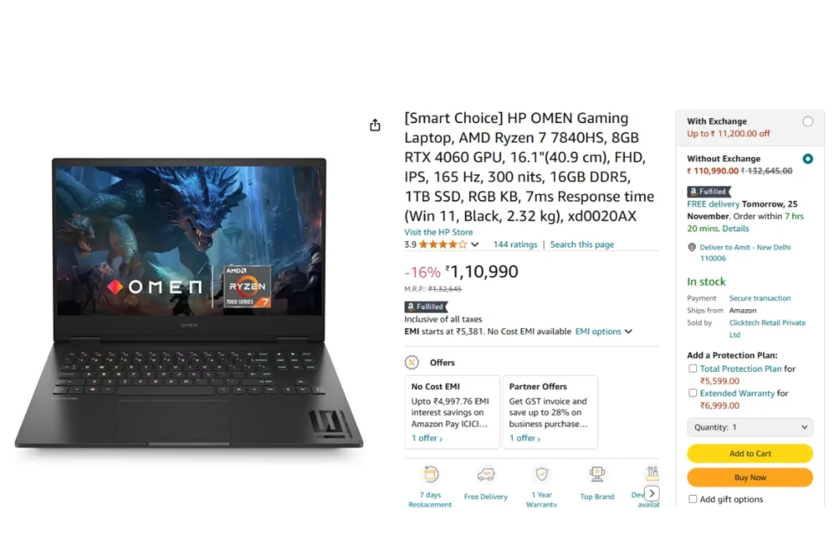Click the 1 Year Warranty shield icon
The height and width of the screenshot is (556, 834).
(542, 474)
